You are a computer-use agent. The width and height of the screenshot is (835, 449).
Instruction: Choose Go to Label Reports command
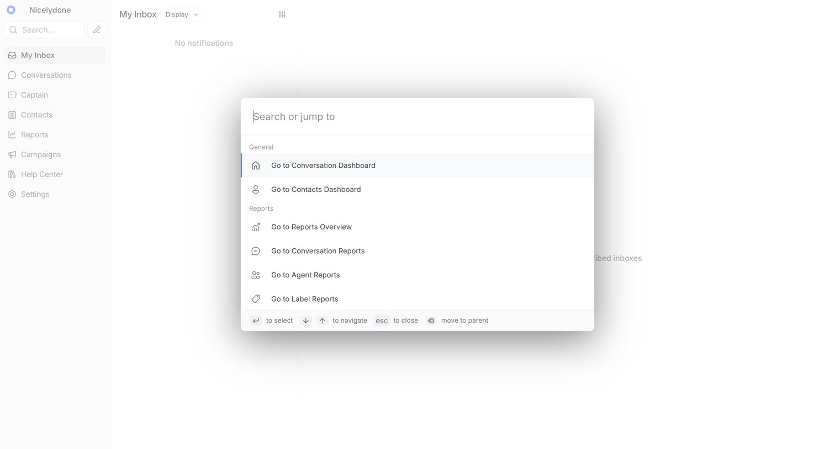[x=417, y=299]
